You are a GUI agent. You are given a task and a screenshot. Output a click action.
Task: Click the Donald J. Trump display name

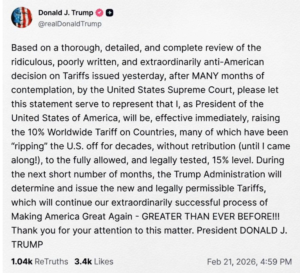pyautogui.click(x=65, y=12)
